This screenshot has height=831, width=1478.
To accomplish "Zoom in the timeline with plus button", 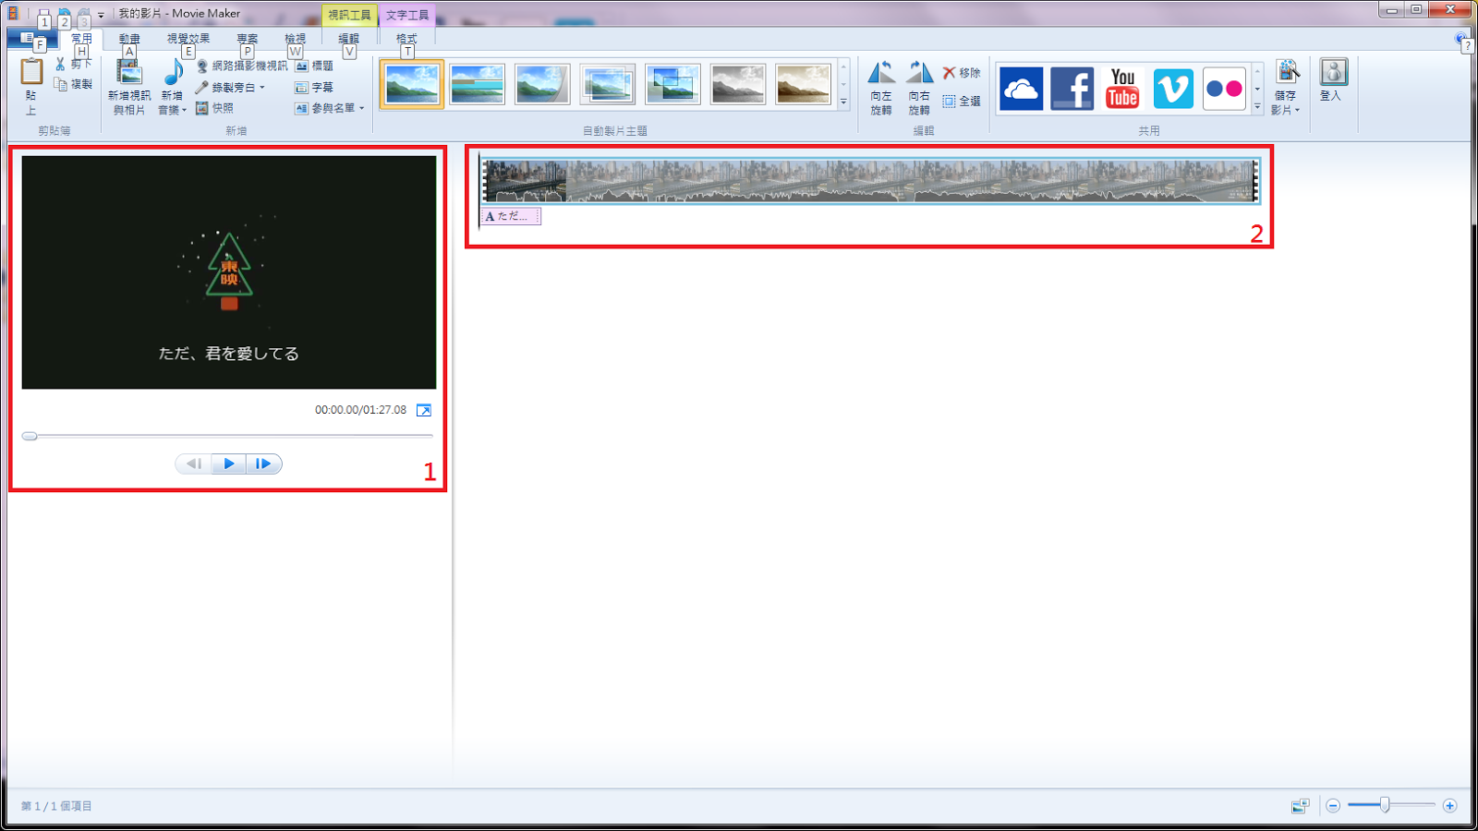I will (1449, 806).
